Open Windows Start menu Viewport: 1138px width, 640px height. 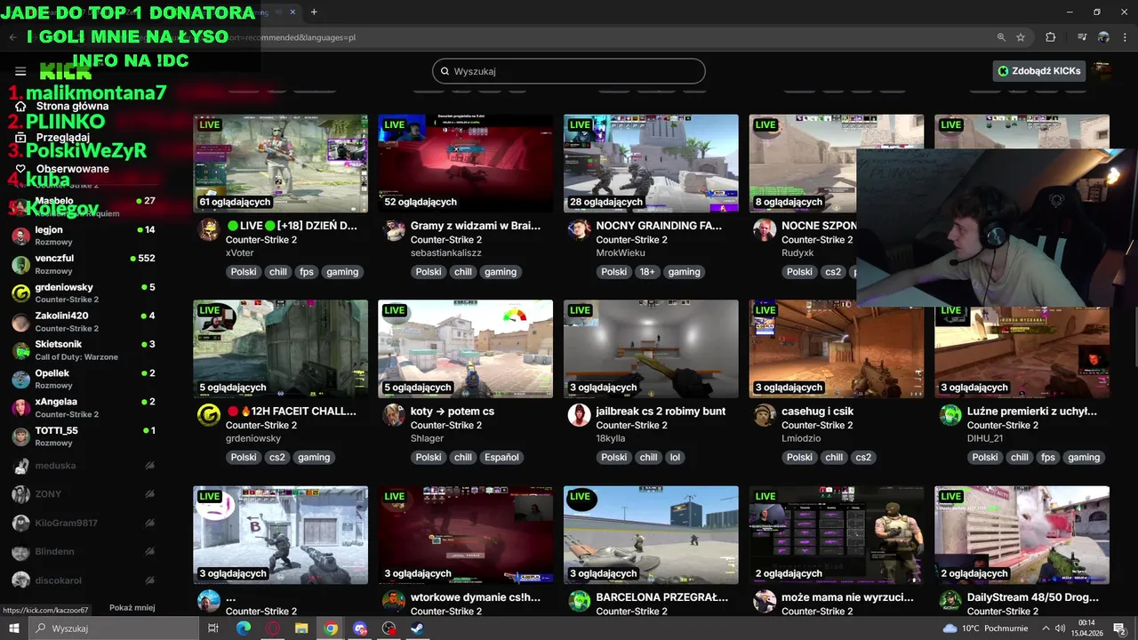tap(15, 628)
